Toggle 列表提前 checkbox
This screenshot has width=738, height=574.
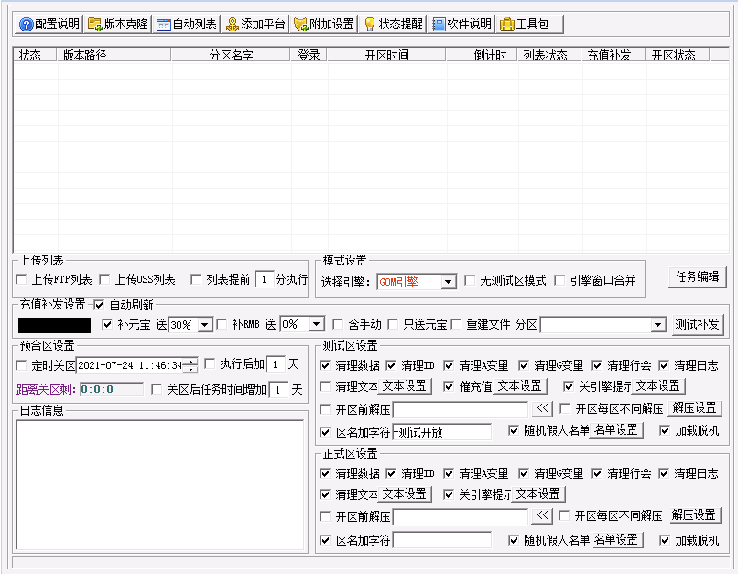[x=196, y=279]
